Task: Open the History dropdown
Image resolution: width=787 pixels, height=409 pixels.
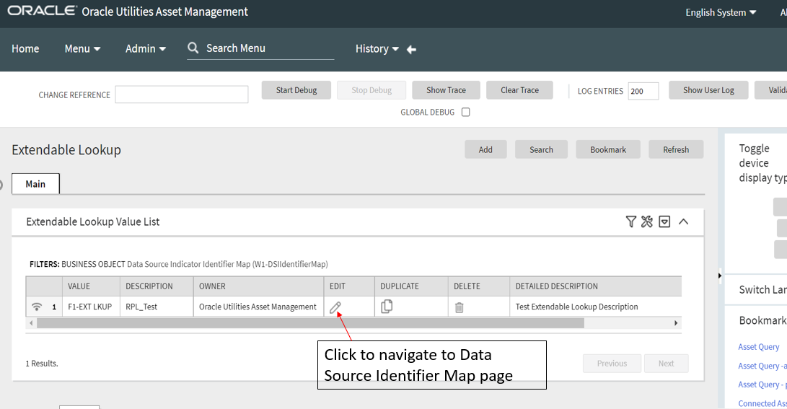Action: click(377, 48)
